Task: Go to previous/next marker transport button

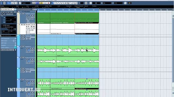Action: coord(34,3)
